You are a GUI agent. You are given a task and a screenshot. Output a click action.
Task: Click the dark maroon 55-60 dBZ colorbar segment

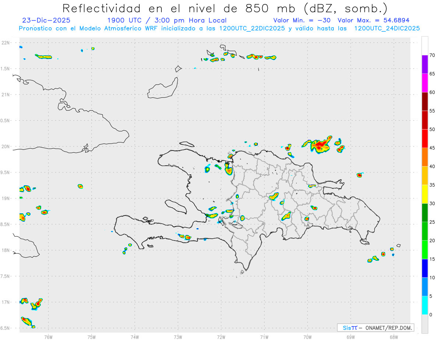click(425, 101)
